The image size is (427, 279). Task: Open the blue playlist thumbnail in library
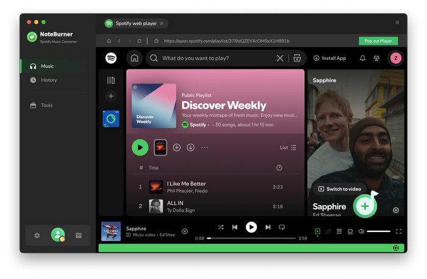pyautogui.click(x=111, y=119)
